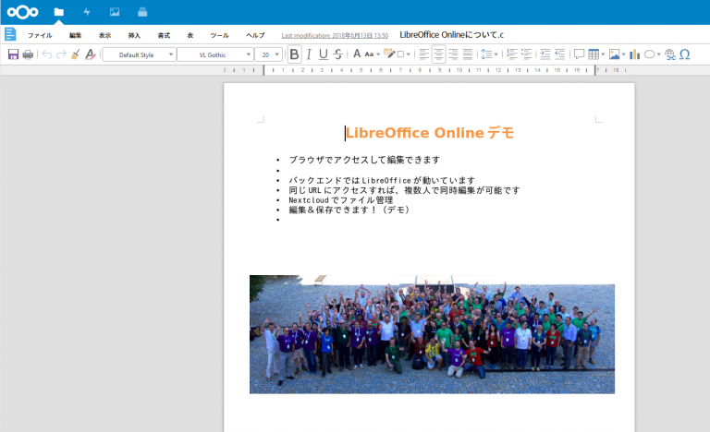Save the document with the floppy icon

click(13, 54)
